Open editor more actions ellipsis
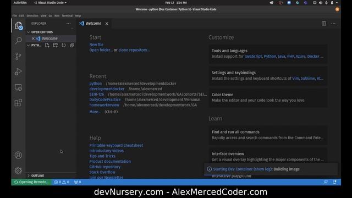This screenshot has width=352, height=198. tap(333, 23)
